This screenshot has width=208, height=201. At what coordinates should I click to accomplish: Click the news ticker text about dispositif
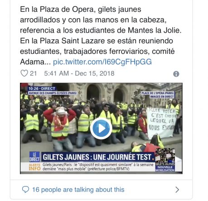98,167
